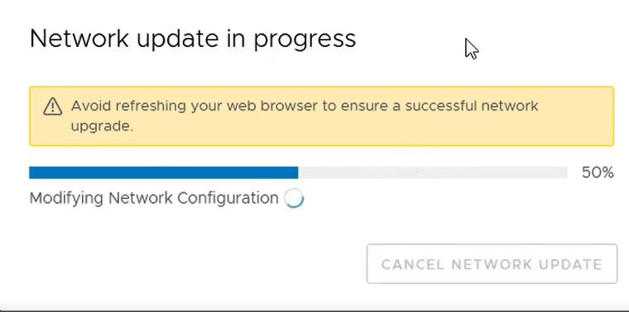Select the Modifying Network Configuration status text
The width and height of the screenshot is (629, 312).
tap(154, 198)
